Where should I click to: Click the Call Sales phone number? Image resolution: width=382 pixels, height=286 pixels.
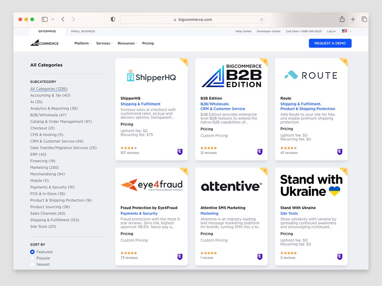304,31
